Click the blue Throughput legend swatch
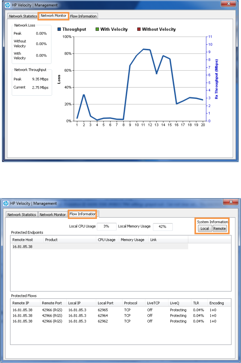The image size is (241, 363). click(x=59, y=29)
